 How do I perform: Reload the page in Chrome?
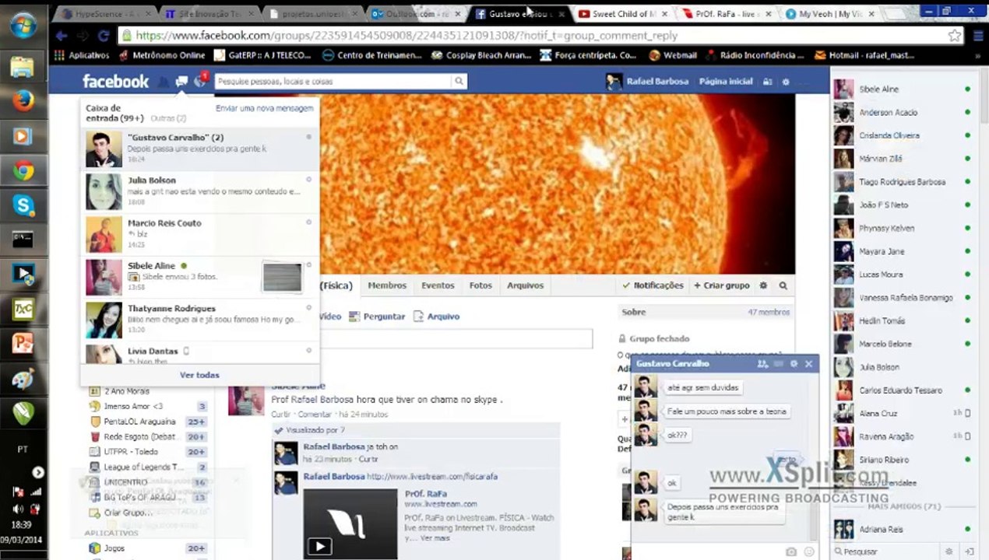(103, 36)
